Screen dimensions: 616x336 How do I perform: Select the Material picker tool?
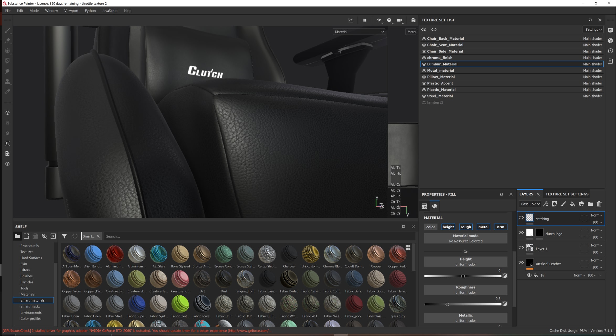click(x=7, y=92)
